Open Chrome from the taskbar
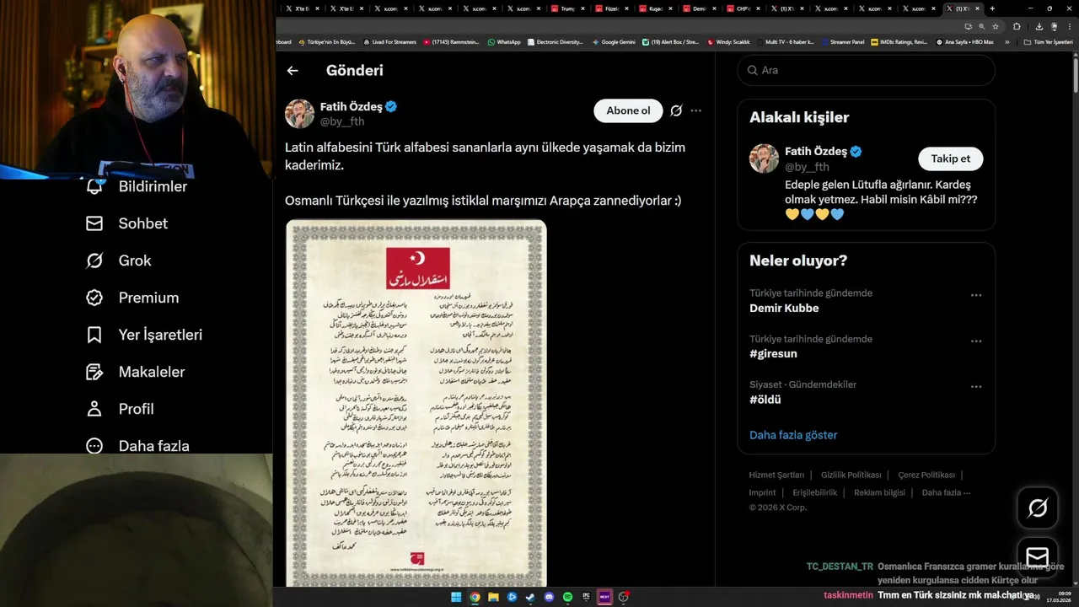The width and height of the screenshot is (1079, 607). [475, 597]
